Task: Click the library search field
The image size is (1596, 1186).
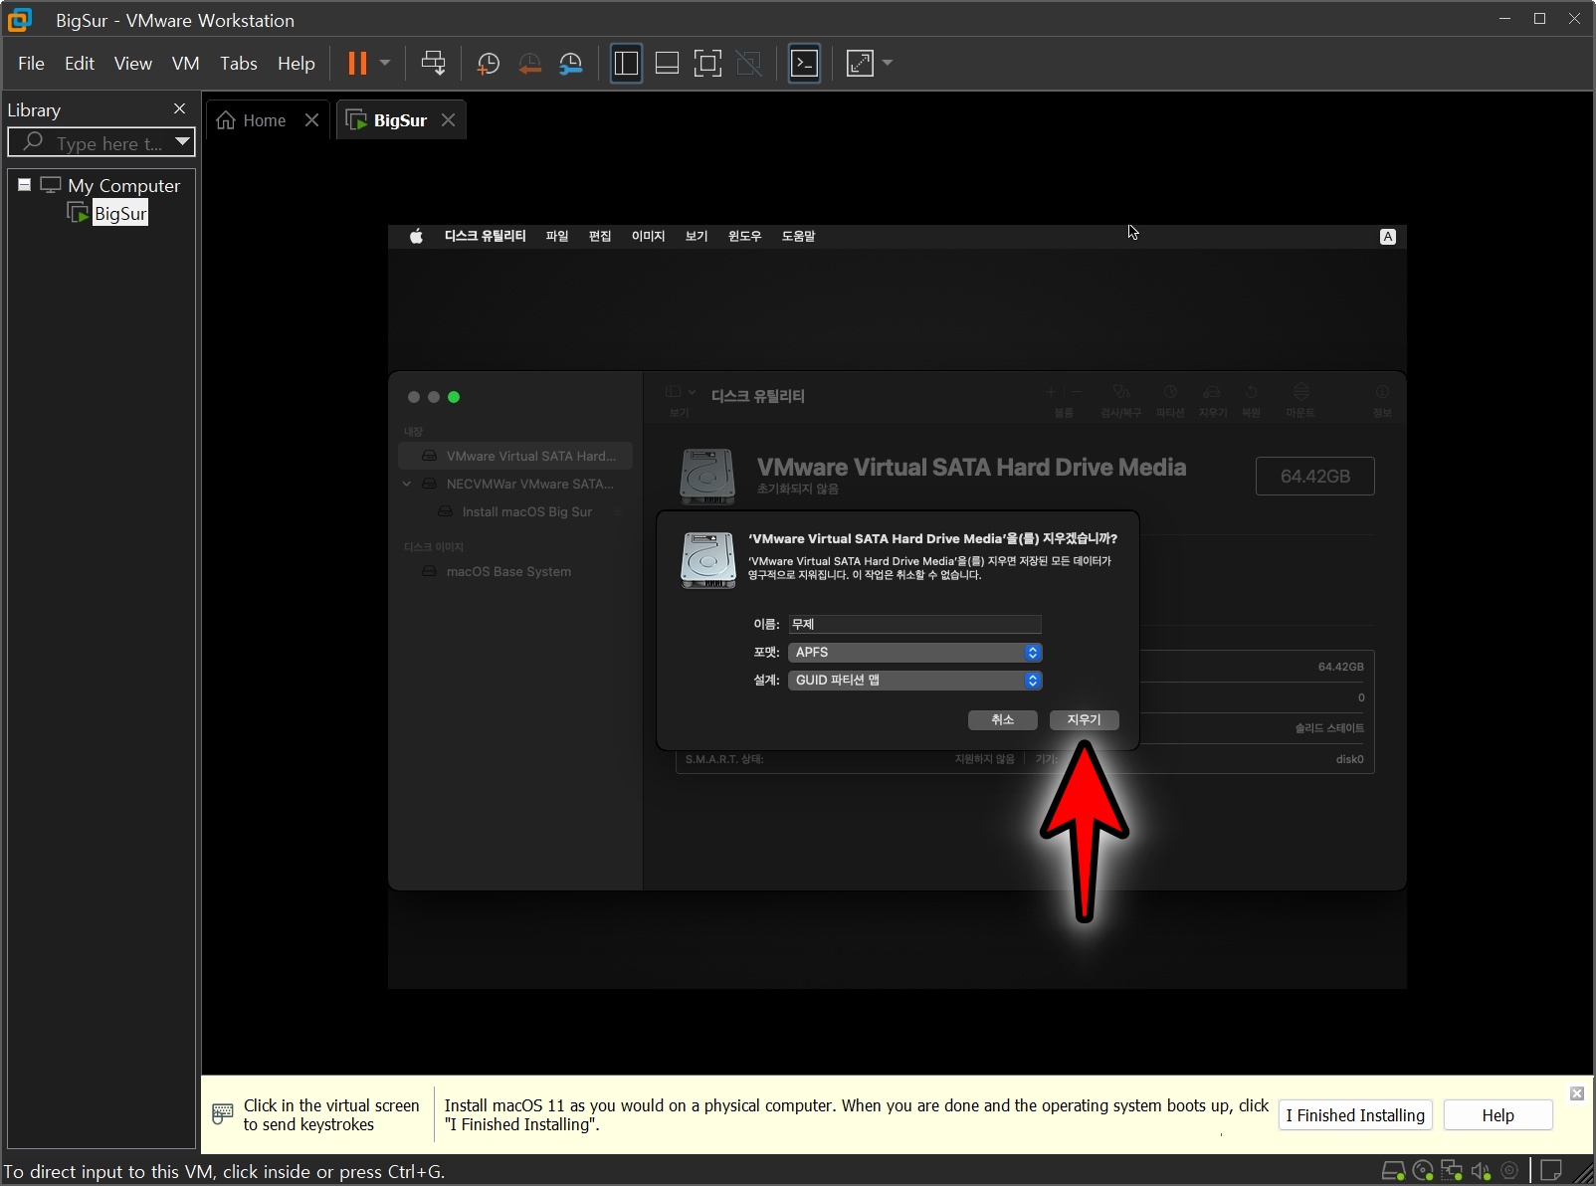Action: (100, 142)
